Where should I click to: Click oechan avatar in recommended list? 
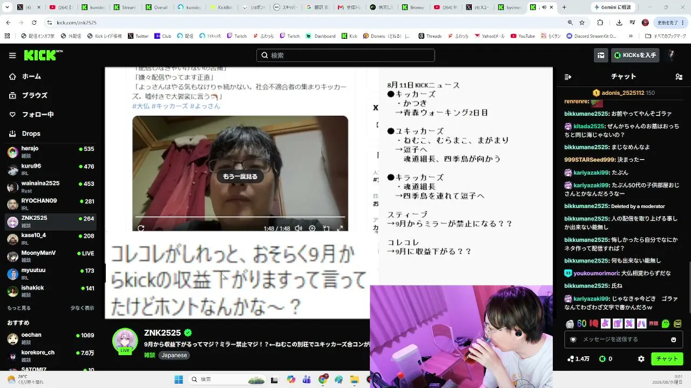(13, 338)
